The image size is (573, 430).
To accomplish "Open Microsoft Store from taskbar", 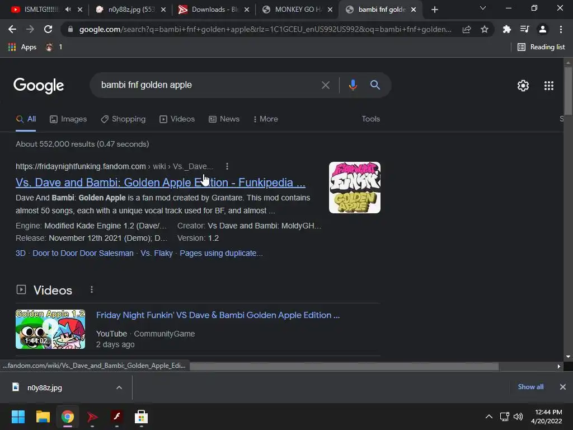I will click(141, 417).
